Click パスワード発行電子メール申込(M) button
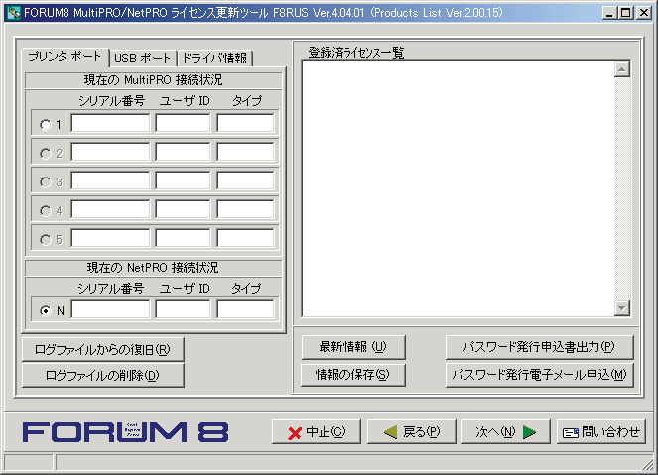 click(539, 375)
